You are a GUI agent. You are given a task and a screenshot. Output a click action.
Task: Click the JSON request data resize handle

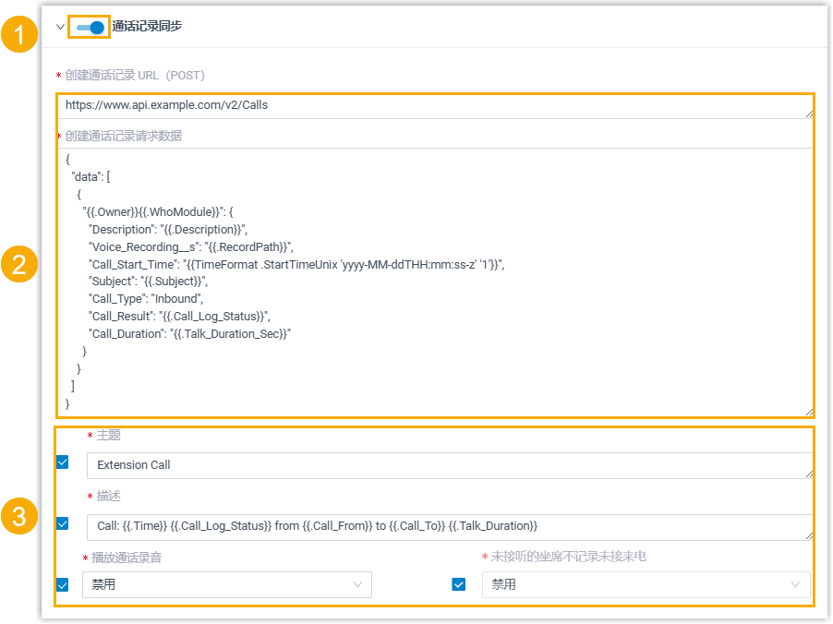pos(809,412)
